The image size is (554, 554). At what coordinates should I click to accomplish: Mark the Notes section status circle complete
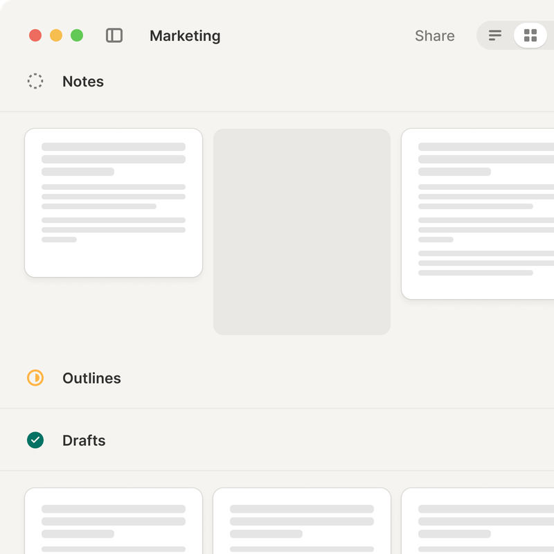(35, 81)
